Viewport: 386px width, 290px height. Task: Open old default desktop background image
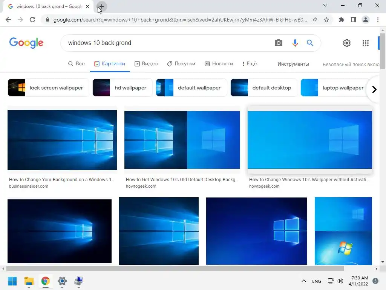click(x=182, y=140)
